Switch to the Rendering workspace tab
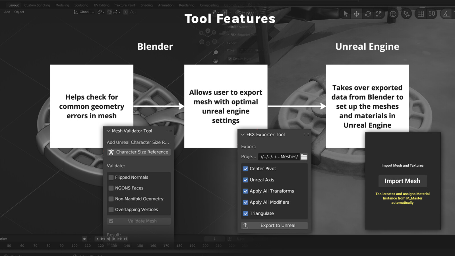The width and height of the screenshot is (455, 256). pos(187,5)
